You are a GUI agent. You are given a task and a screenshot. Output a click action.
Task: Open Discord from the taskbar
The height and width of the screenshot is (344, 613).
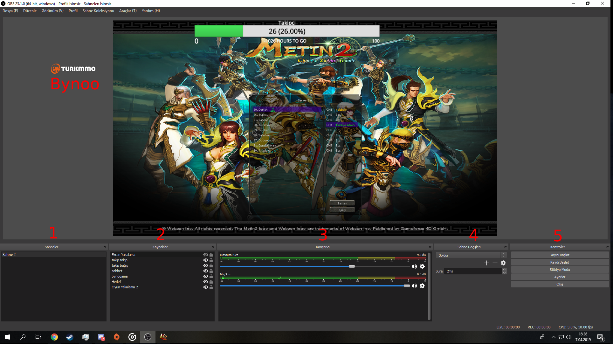101,337
